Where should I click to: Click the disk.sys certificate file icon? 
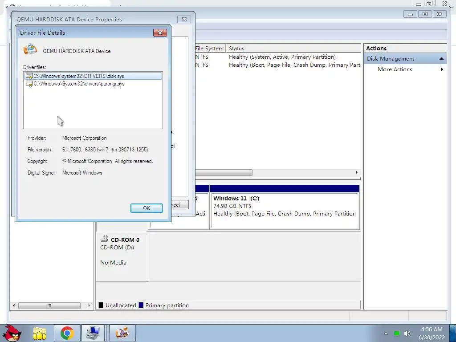click(29, 76)
